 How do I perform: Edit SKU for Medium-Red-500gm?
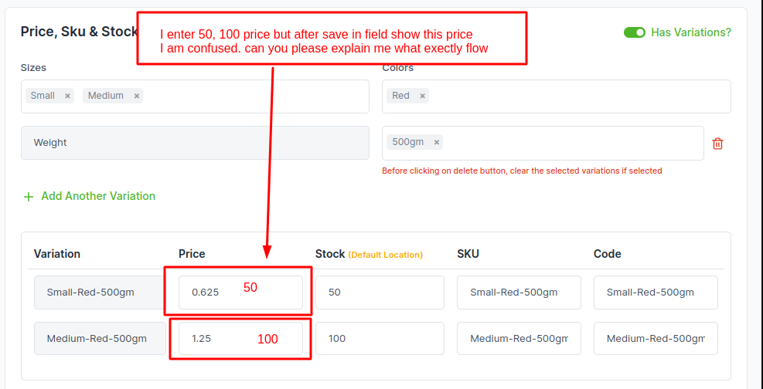tap(519, 339)
